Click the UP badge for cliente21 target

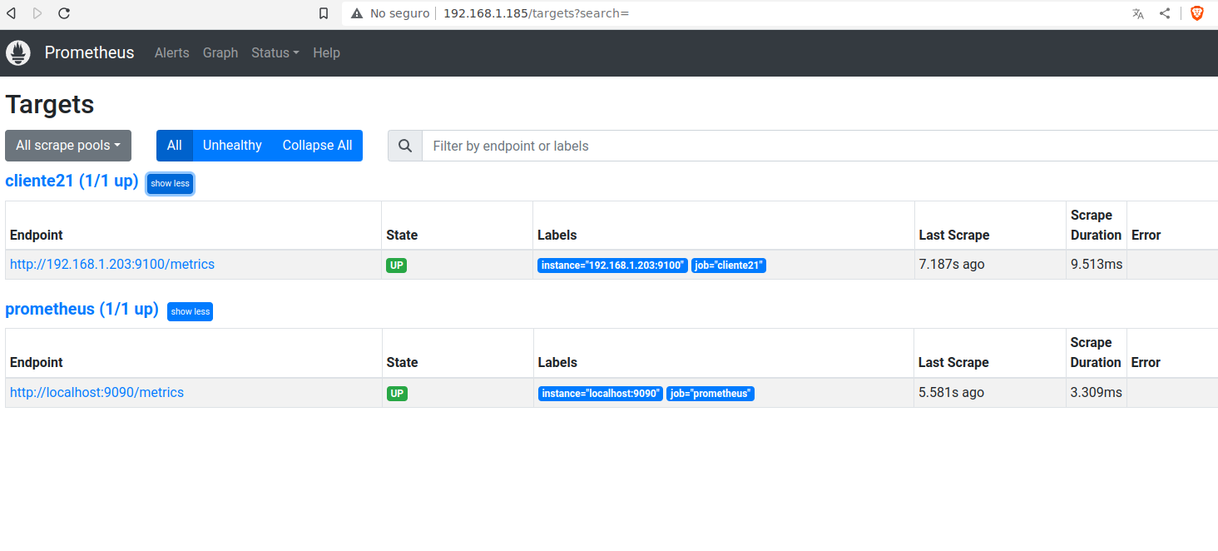pyautogui.click(x=397, y=266)
